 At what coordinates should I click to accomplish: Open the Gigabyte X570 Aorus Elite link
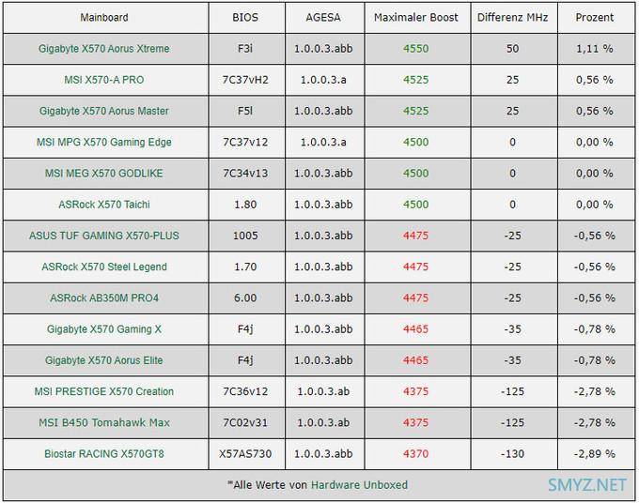click(x=104, y=360)
